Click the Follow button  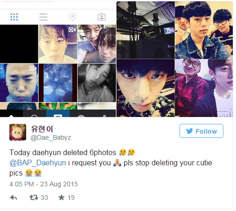(x=201, y=131)
